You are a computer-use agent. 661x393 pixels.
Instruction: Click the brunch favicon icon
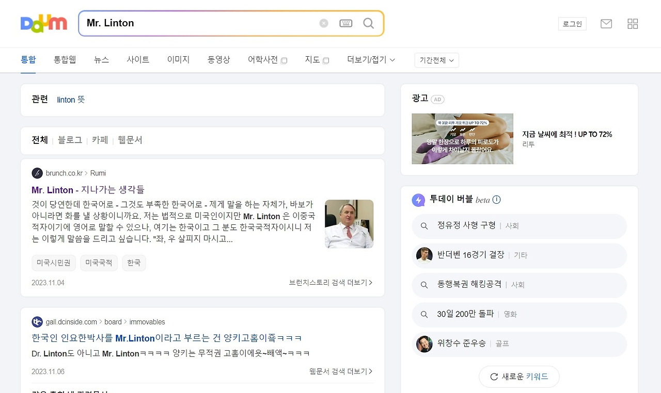pyautogui.click(x=37, y=173)
